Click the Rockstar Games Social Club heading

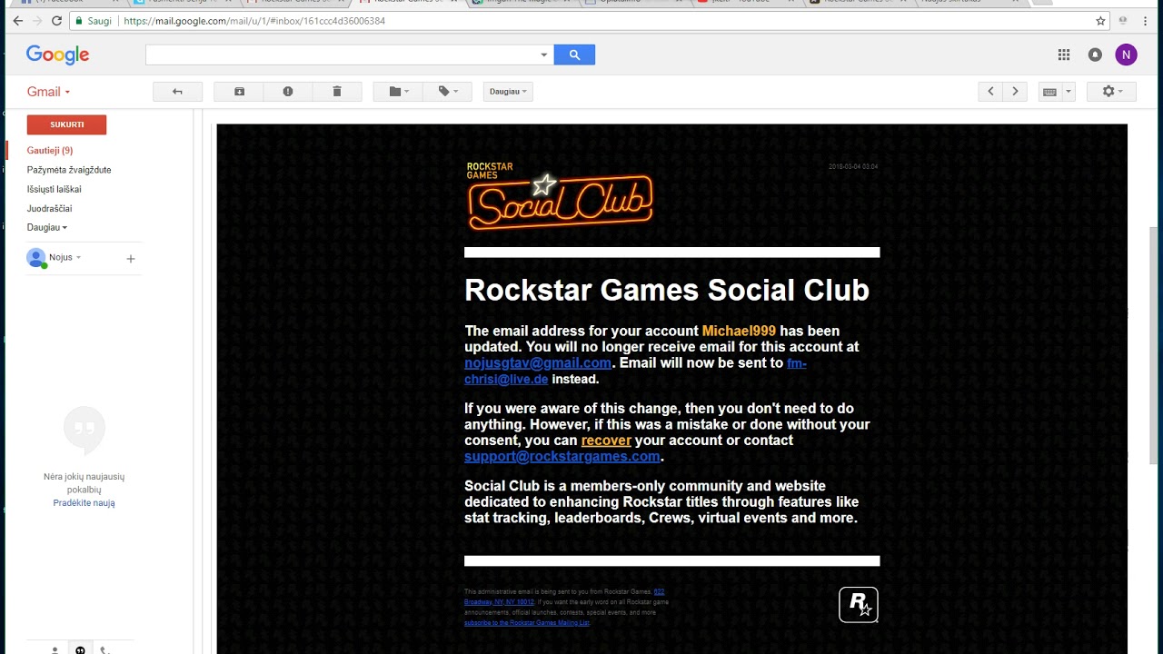(x=667, y=290)
